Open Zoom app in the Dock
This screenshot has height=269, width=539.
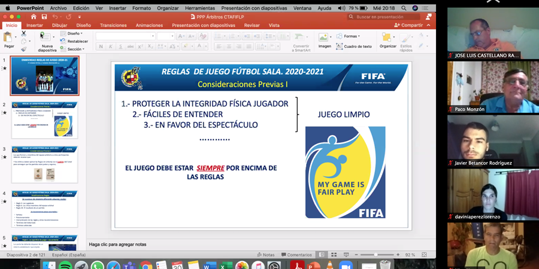(x=346, y=265)
